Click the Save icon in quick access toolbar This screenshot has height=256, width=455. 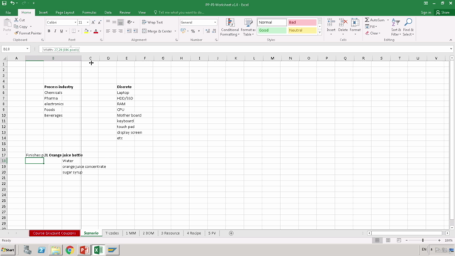[x=4, y=3]
